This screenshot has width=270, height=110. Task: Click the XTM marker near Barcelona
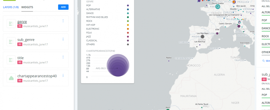[x=217, y=33]
